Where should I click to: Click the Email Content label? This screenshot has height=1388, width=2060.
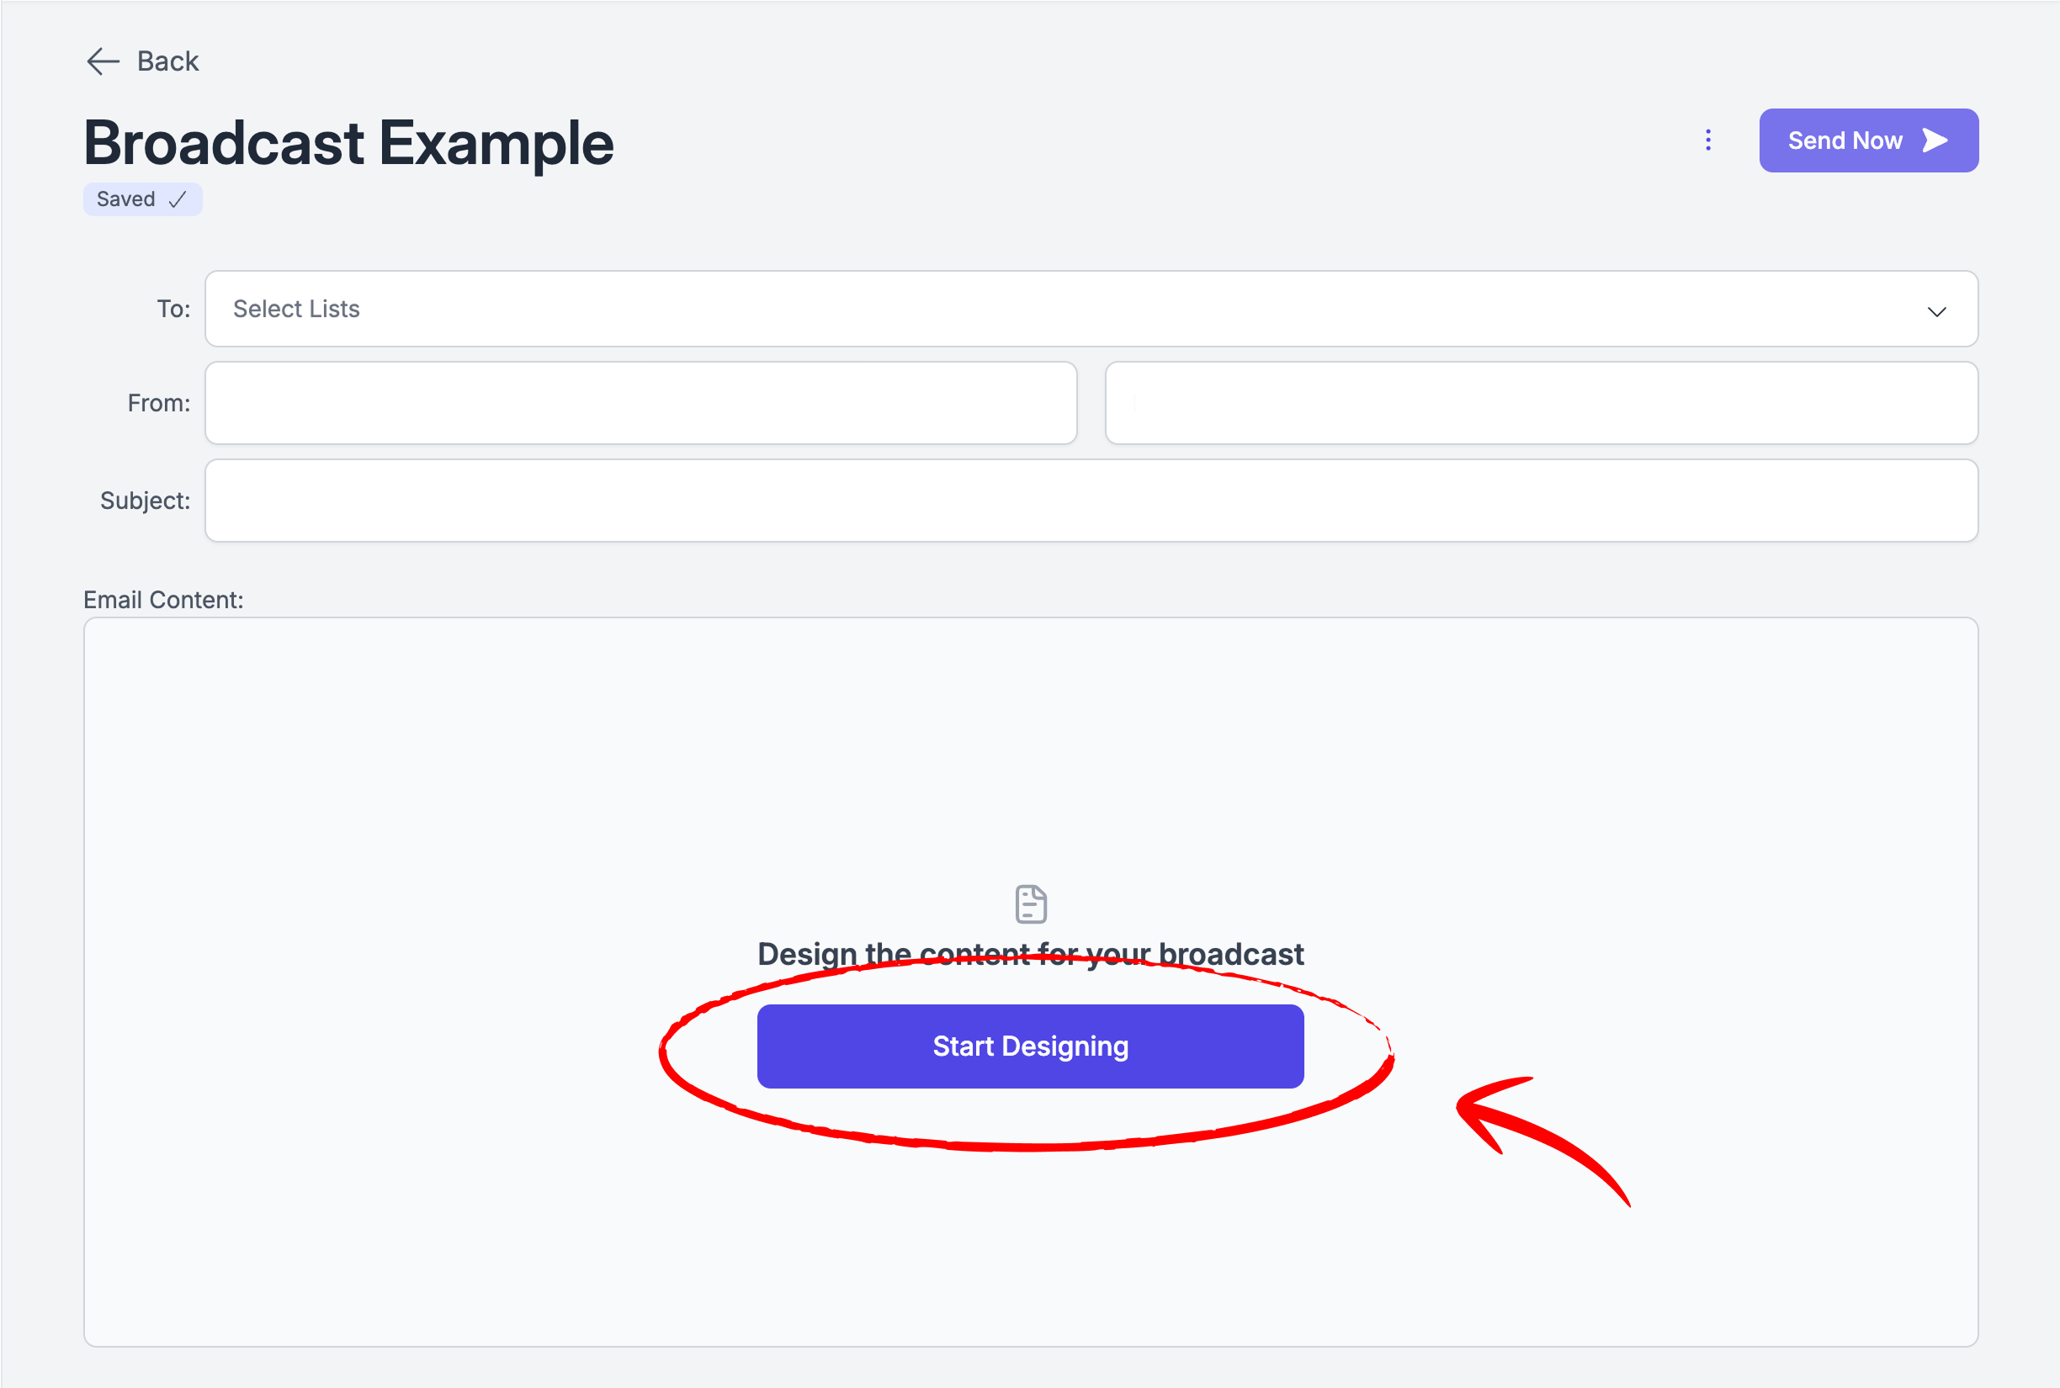tap(163, 599)
